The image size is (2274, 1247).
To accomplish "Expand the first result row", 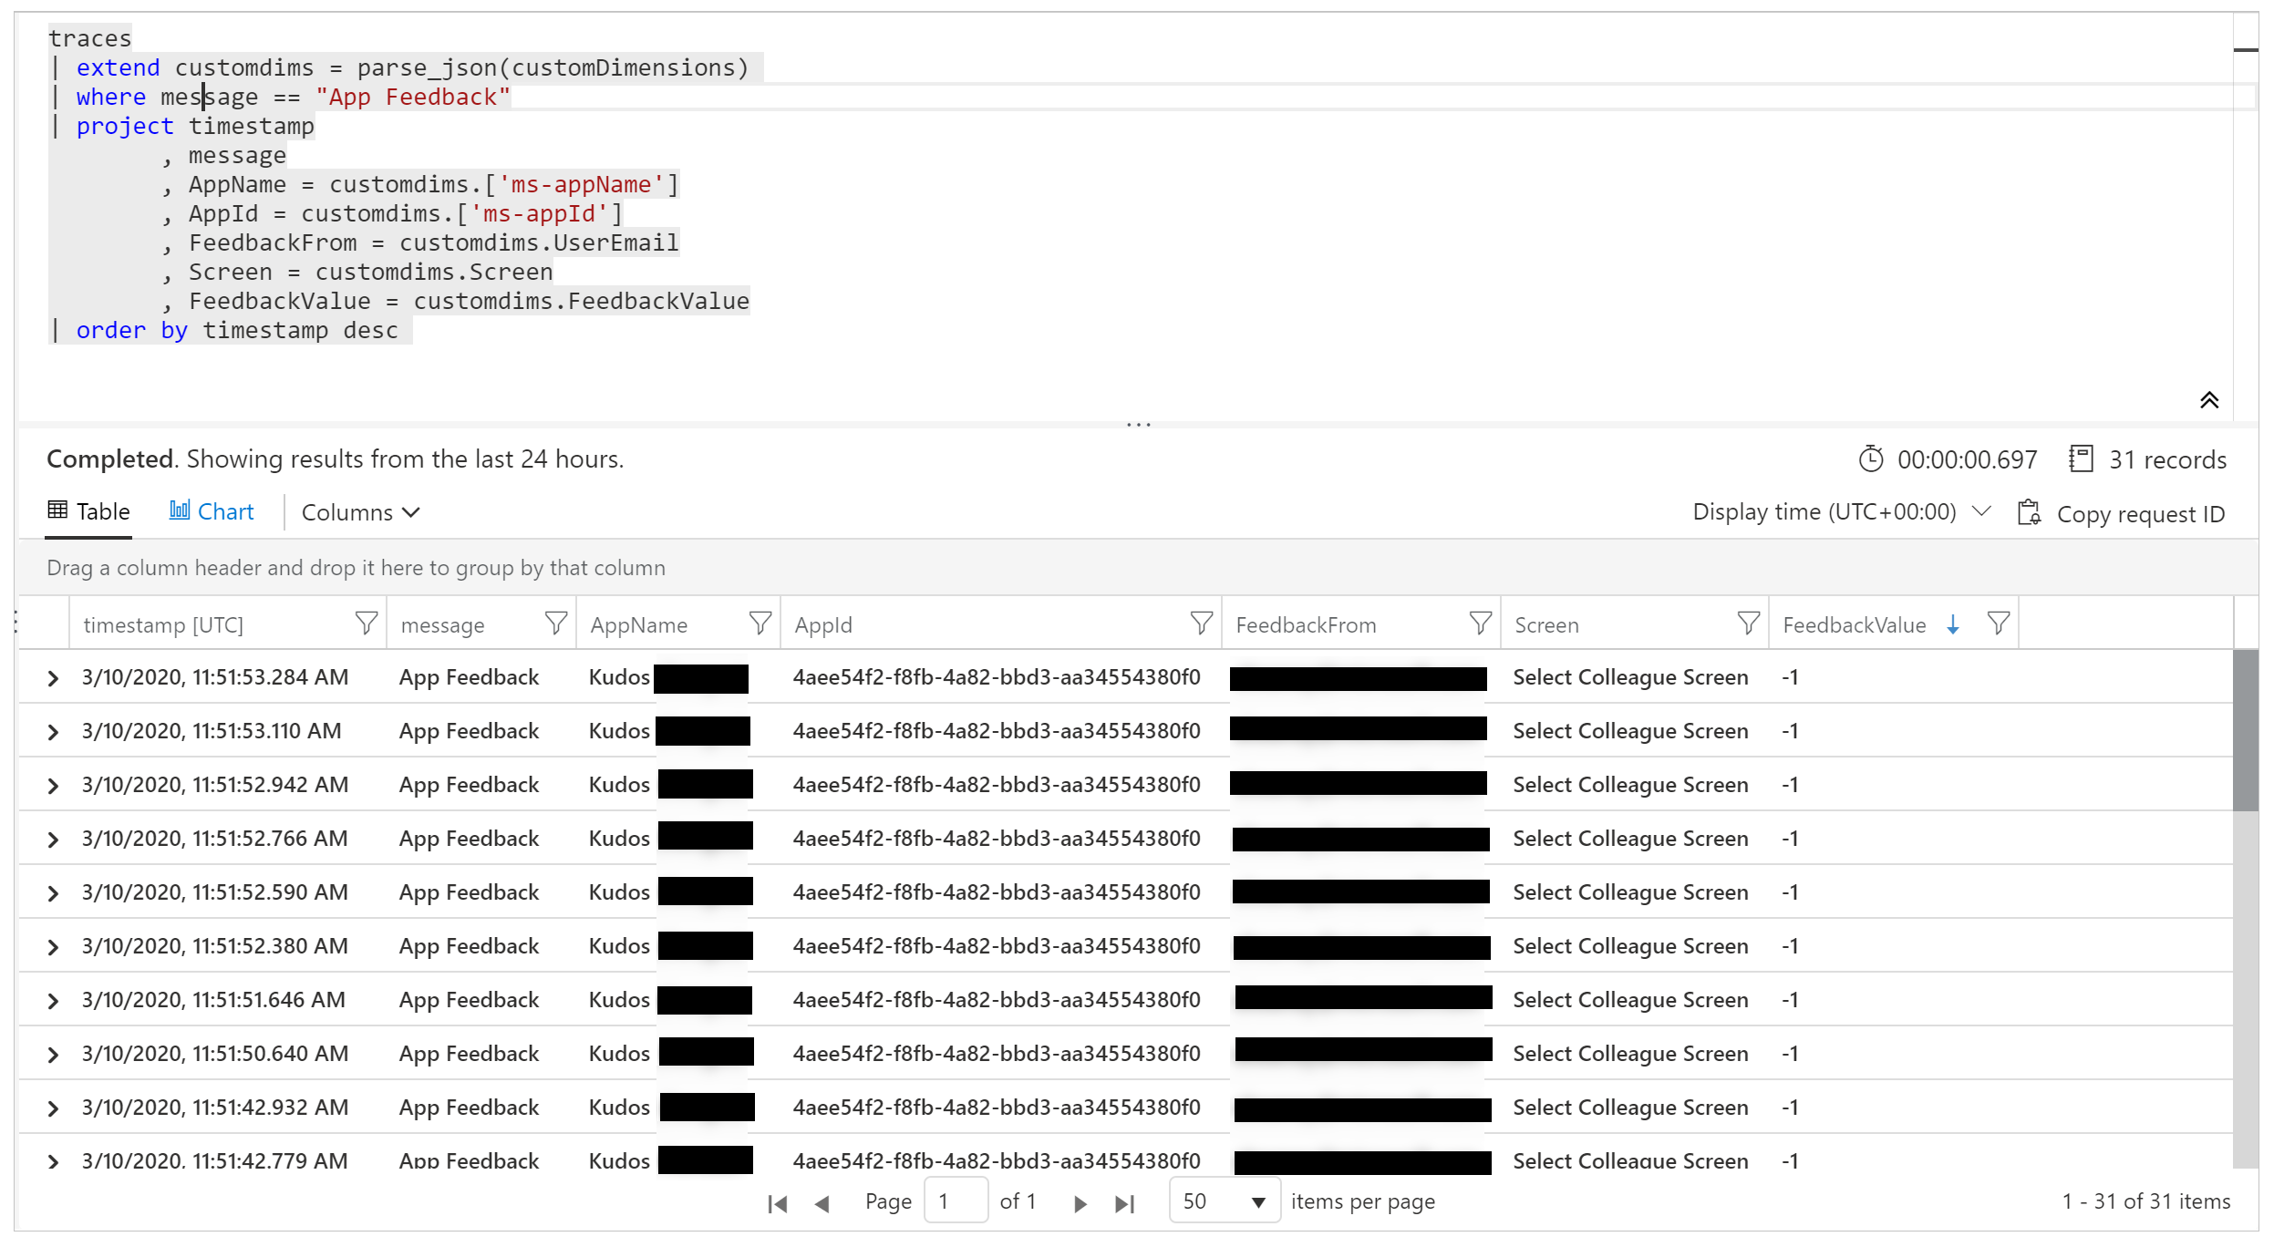I will (56, 677).
